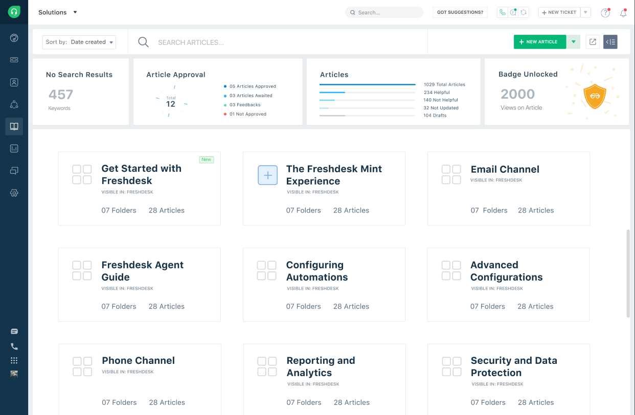Click the New Ticket button
Screen dimensions: 635x415
tap(559, 12)
